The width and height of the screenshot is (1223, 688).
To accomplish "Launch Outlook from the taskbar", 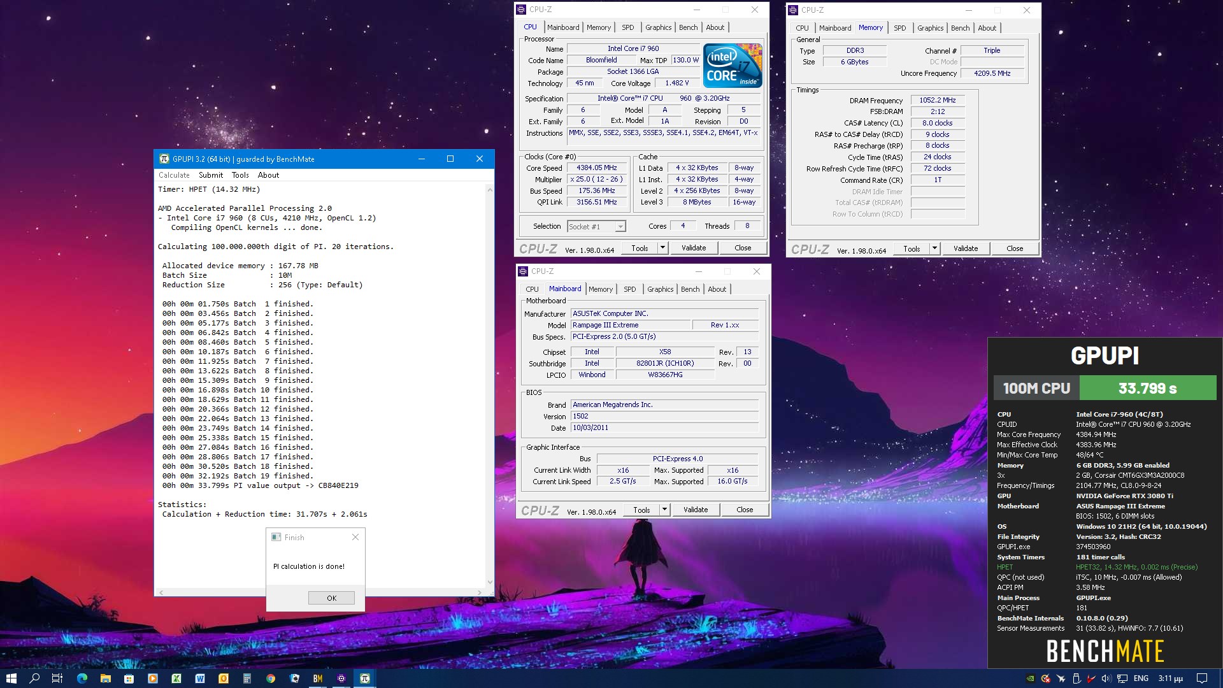I will pos(224,678).
